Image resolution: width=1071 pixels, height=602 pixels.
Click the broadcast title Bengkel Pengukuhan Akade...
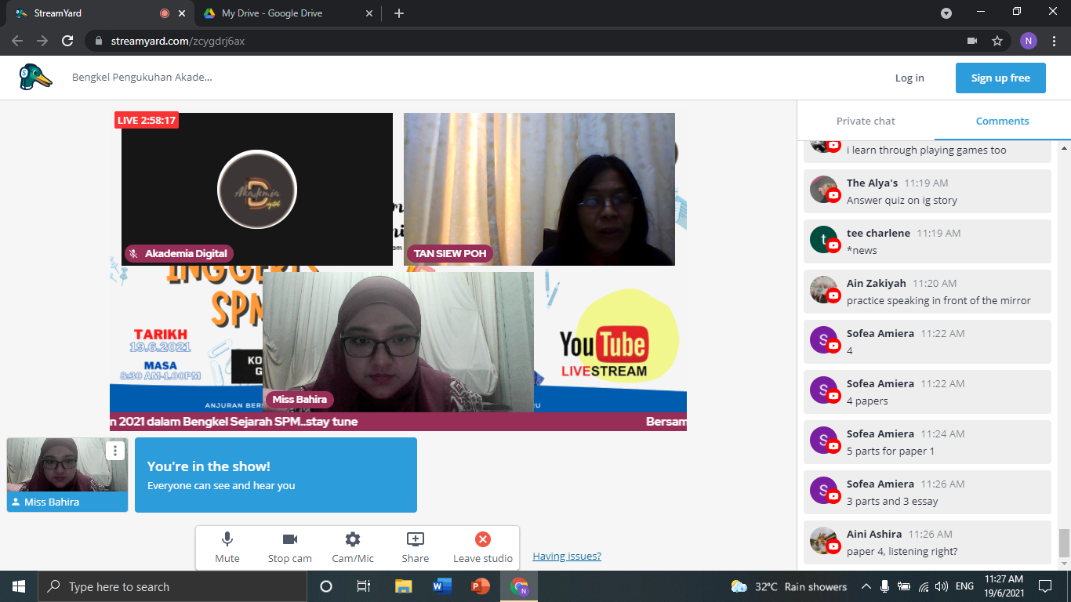coord(142,78)
